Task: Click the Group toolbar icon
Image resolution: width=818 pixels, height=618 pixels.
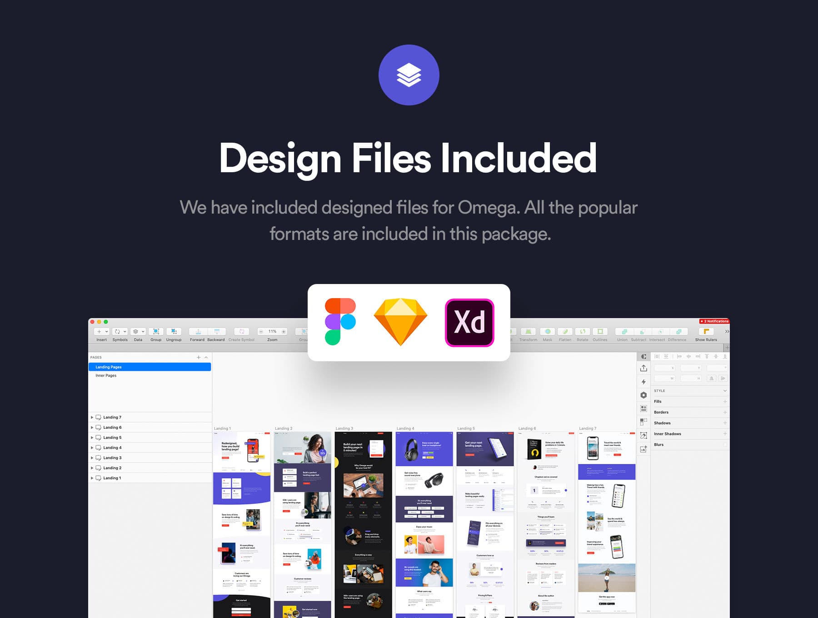Action: [156, 332]
